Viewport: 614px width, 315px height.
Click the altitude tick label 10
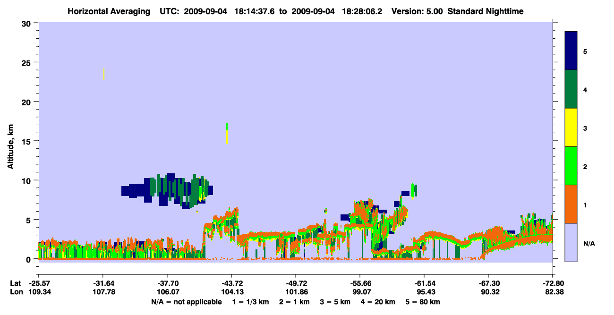(x=27, y=180)
